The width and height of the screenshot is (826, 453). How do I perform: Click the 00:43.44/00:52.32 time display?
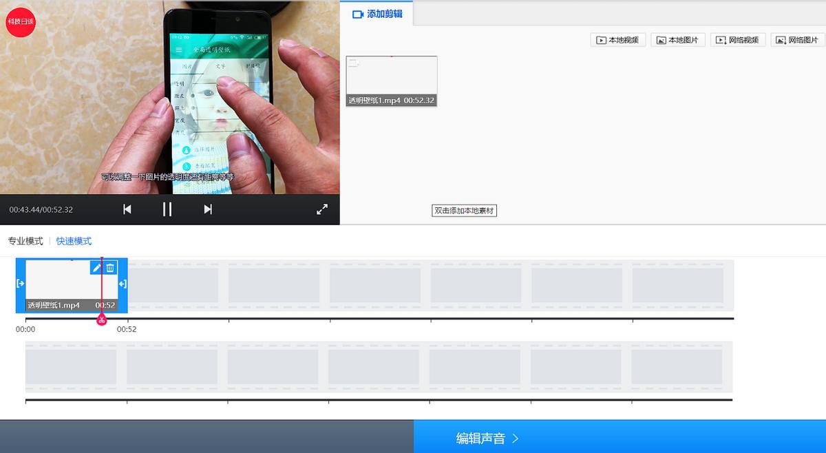41,209
